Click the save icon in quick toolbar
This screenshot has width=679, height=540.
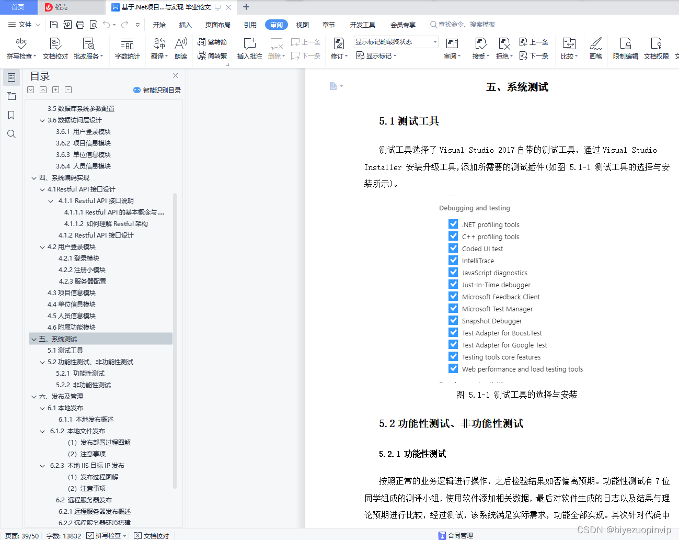(x=54, y=25)
